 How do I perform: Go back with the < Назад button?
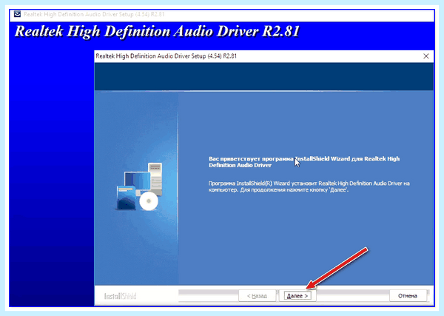pos(257,296)
